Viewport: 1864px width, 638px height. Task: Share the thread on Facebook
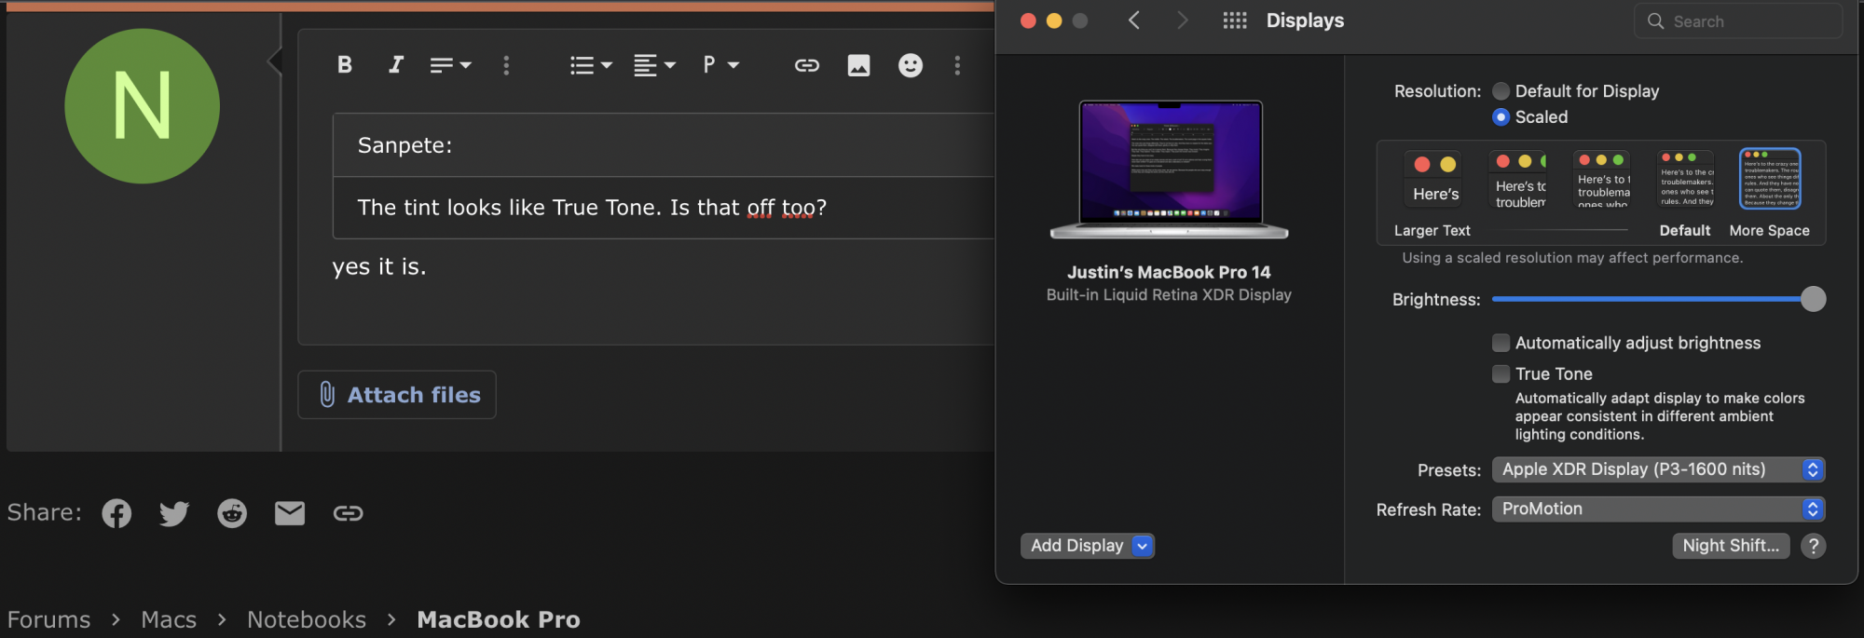coord(116,513)
